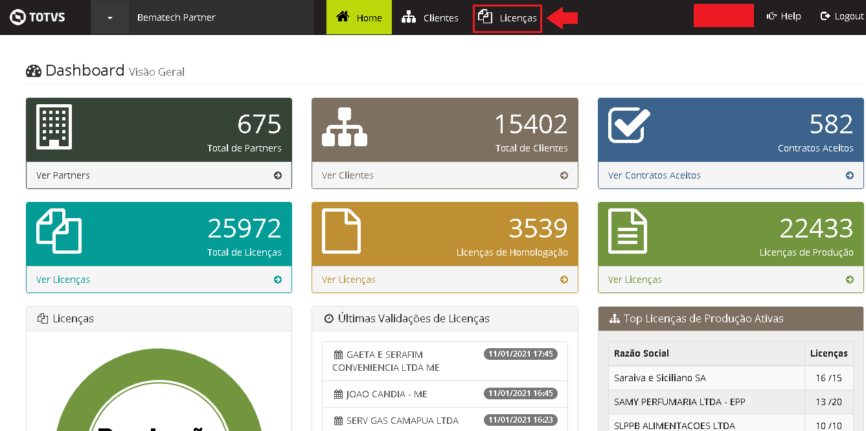Click the 10 /10 licenses cell
Screen dimensions: 866x431
[x=828, y=424]
